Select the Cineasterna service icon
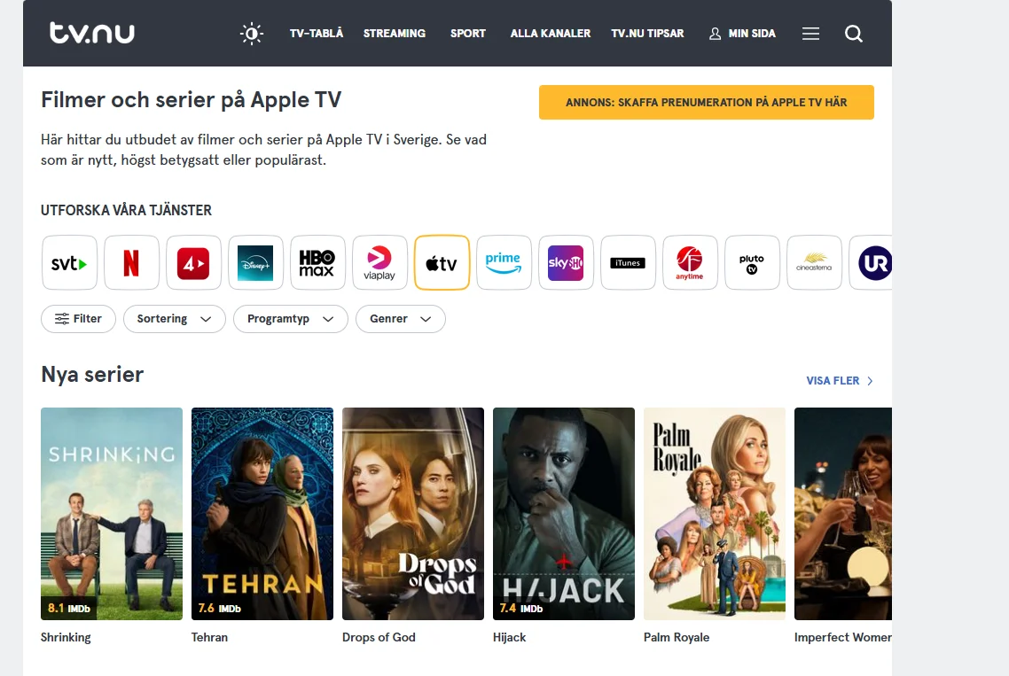This screenshot has width=1009, height=676. [x=814, y=262]
